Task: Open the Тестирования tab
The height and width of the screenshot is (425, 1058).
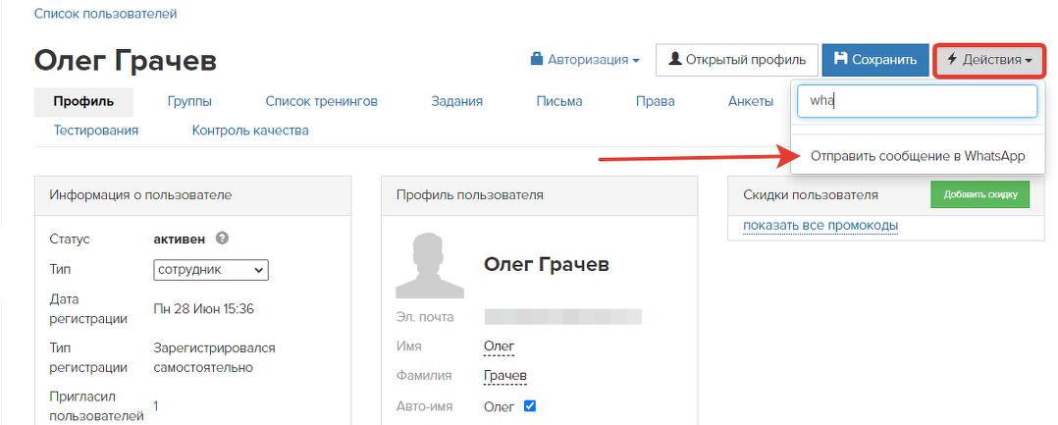Action: [x=96, y=130]
